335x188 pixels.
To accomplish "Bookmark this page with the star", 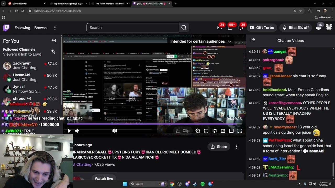I will pyautogui.click(x=300, y=11).
